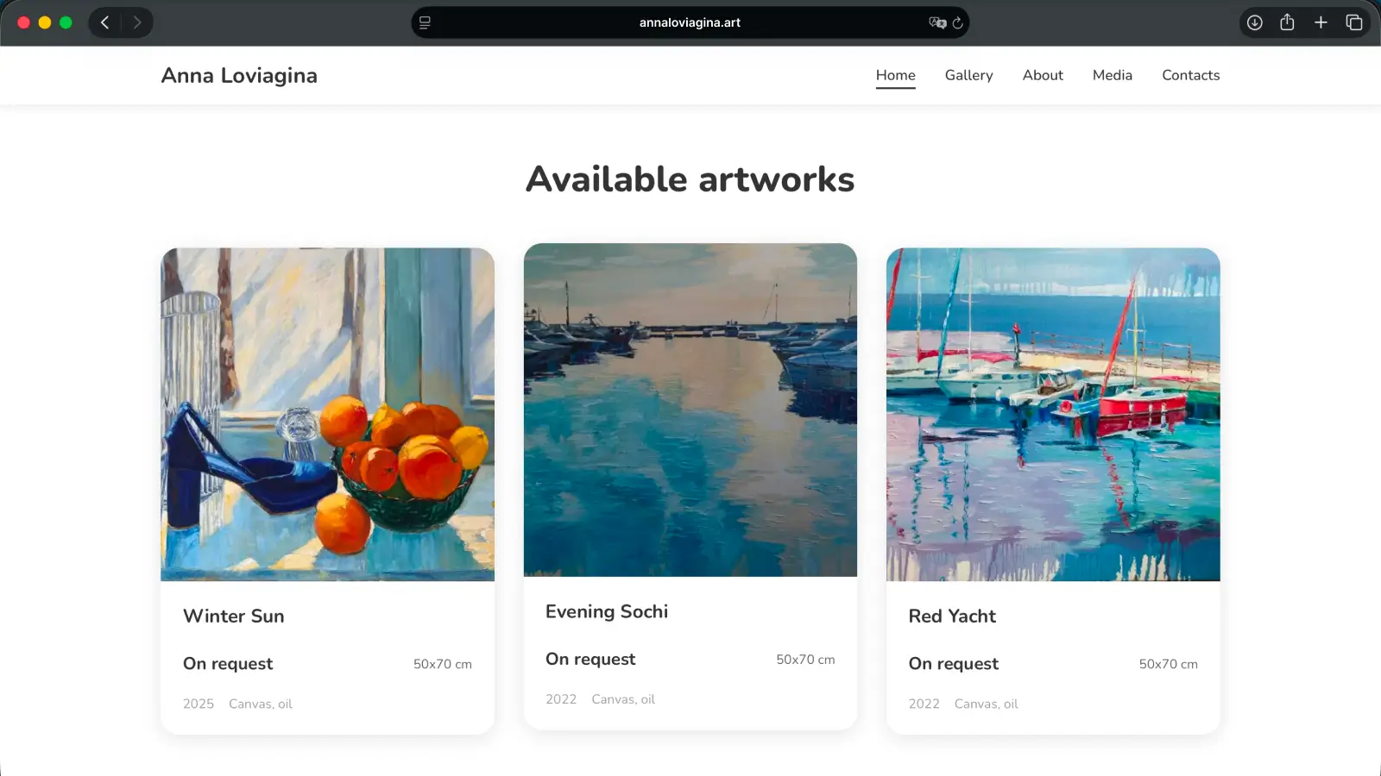Click the Anna Loviagina site logo

pyautogui.click(x=239, y=76)
